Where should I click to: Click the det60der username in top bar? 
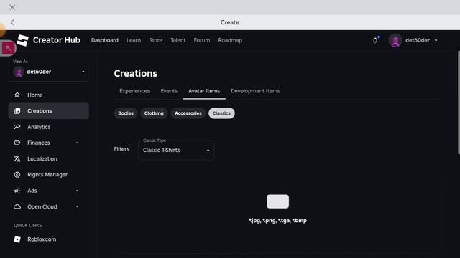(x=418, y=40)
